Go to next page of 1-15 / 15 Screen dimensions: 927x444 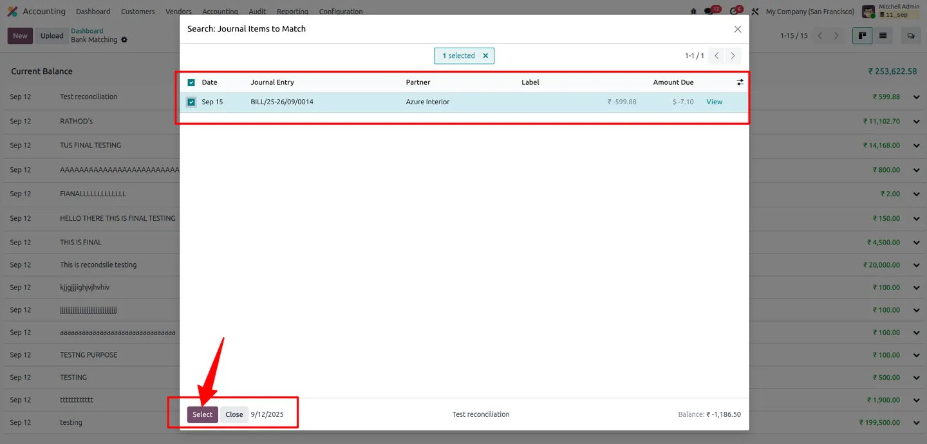(x=836, y=36)
